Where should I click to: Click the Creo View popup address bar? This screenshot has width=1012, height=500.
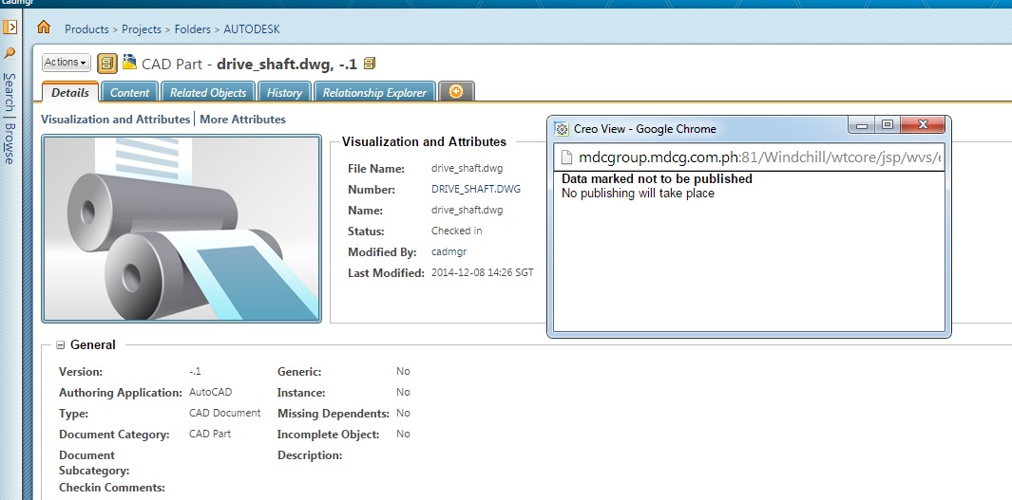click(749, 157)
